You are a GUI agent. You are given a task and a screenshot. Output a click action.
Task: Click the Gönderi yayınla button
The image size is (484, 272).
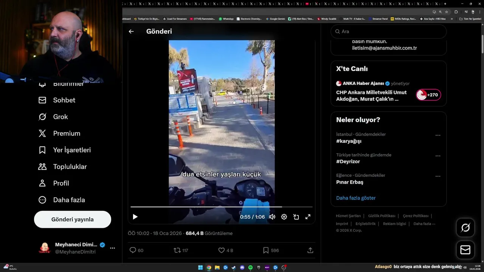tap(73, 219)
